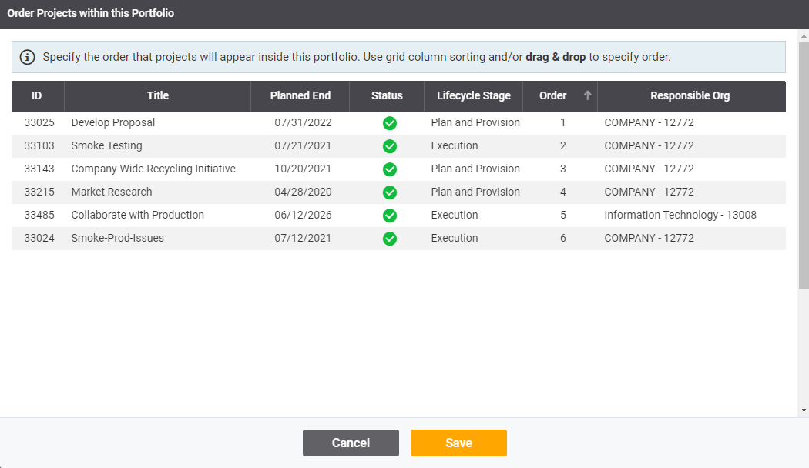
Task: Click the status checkmark for Smoke Testing
Action: pos(390,146)
